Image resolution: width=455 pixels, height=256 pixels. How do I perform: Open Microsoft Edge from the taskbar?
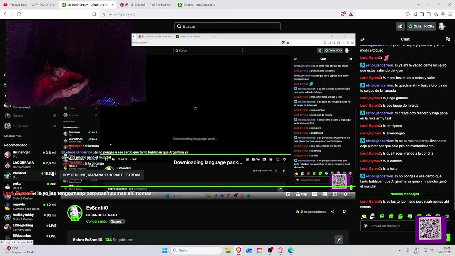click(291, 250)
